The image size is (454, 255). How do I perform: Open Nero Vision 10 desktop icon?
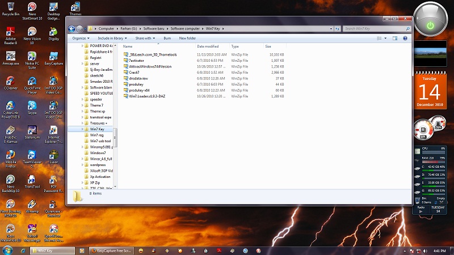click(x=32, y=36)
